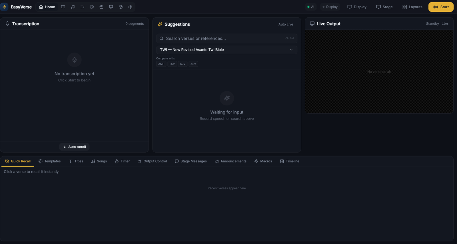Toggle KJV comparison version chip
Viewport: 457px width, 244px height.
pyautogui.click(x=183, y=64)
